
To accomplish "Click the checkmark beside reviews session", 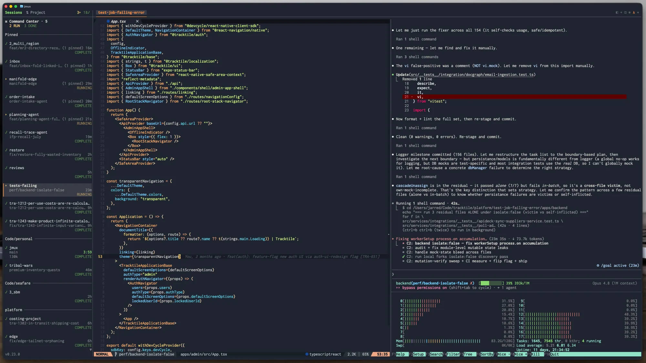I will tap(6, 168).
